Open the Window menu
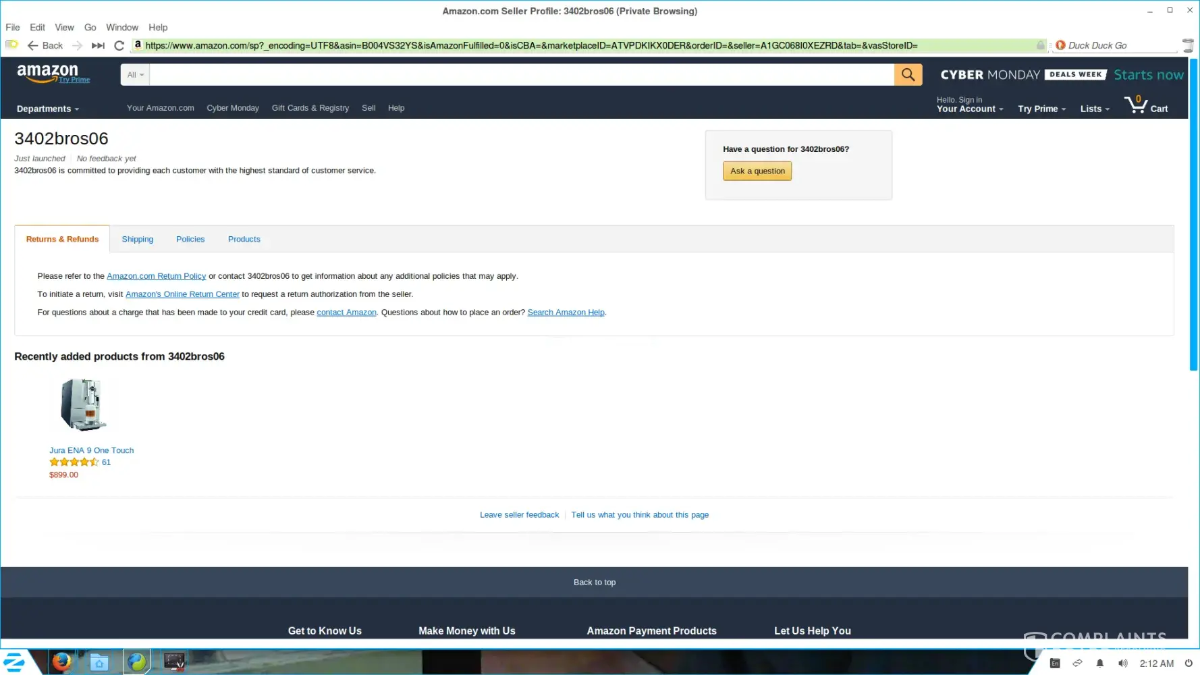Image resolution: width=1200 pixels, height=675 pixels. [x=122, y=27]
